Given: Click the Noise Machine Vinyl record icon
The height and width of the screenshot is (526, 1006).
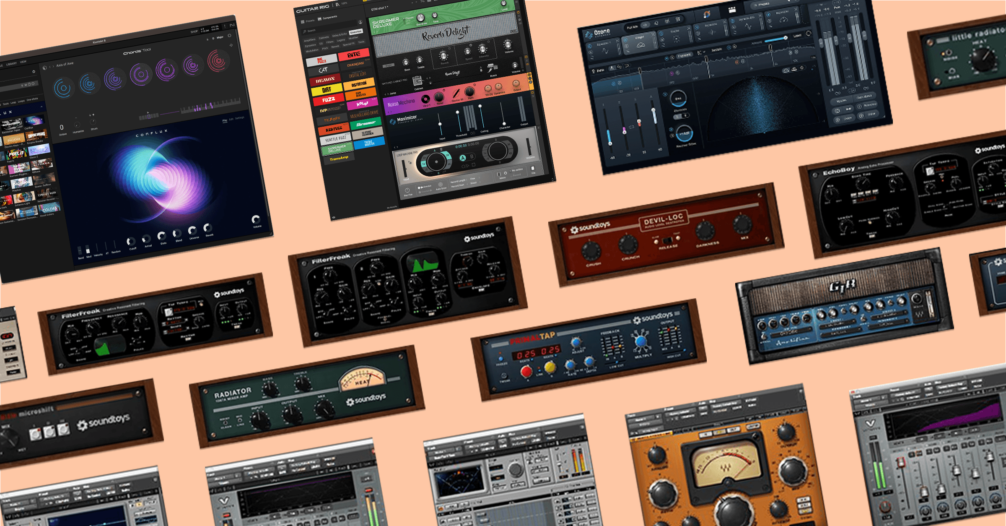Looking at the screenshot, I should [425, 99].
